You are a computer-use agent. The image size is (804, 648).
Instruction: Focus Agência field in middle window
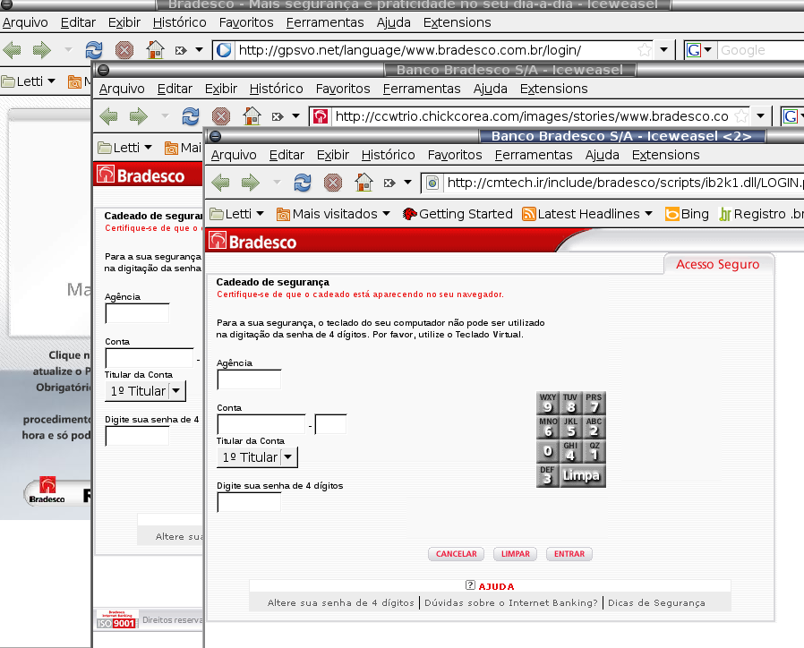137,313
